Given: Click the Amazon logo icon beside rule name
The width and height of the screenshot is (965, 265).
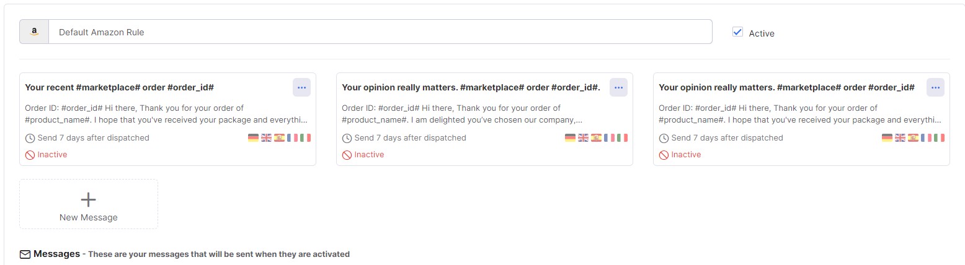Looking at the screenshot, I should [34, 32].
